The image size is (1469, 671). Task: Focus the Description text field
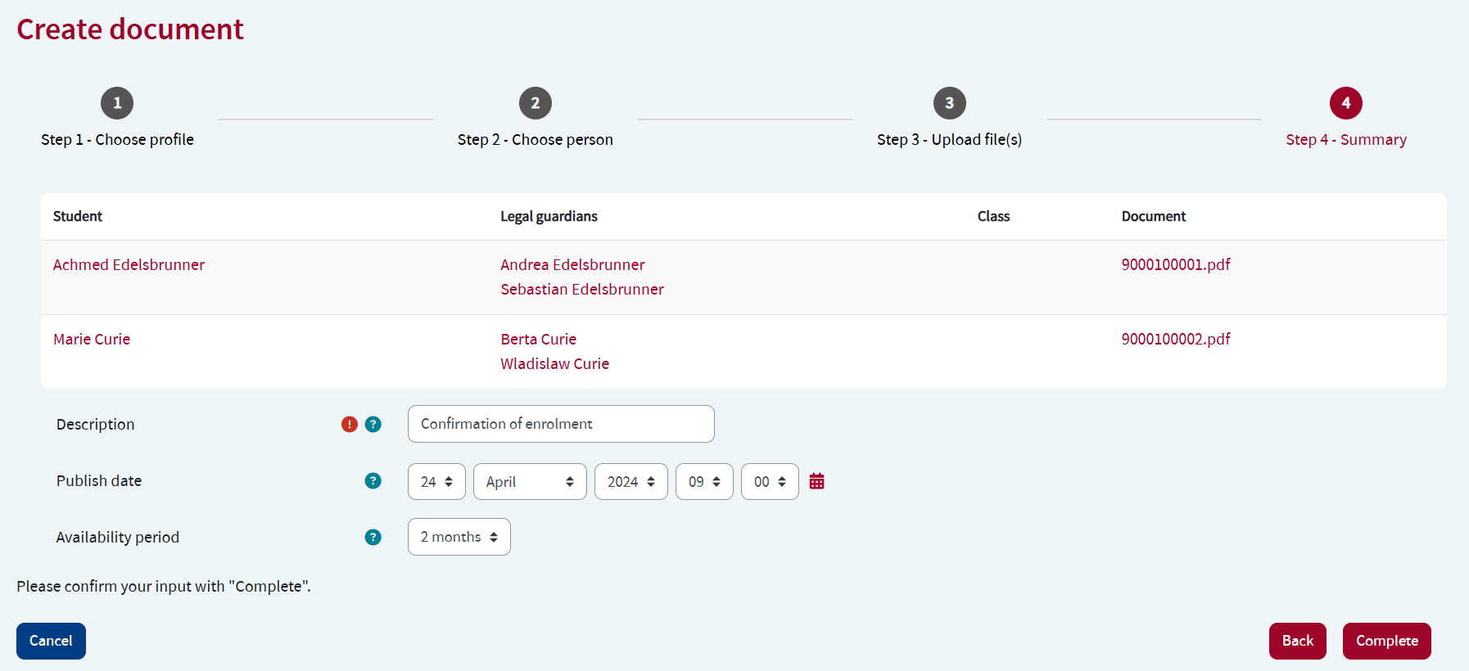(x=561, y=424)
